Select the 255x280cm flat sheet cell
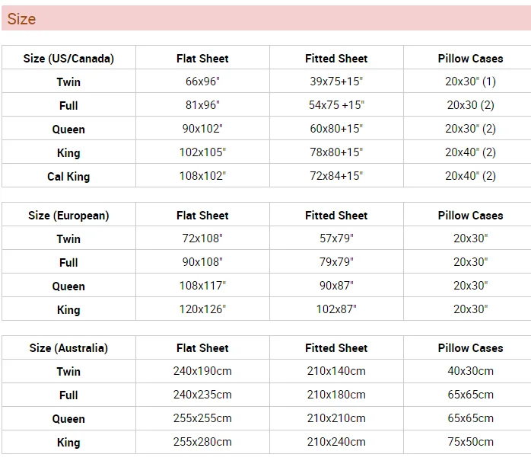This screenshot has height=464, width=531. 202,442
